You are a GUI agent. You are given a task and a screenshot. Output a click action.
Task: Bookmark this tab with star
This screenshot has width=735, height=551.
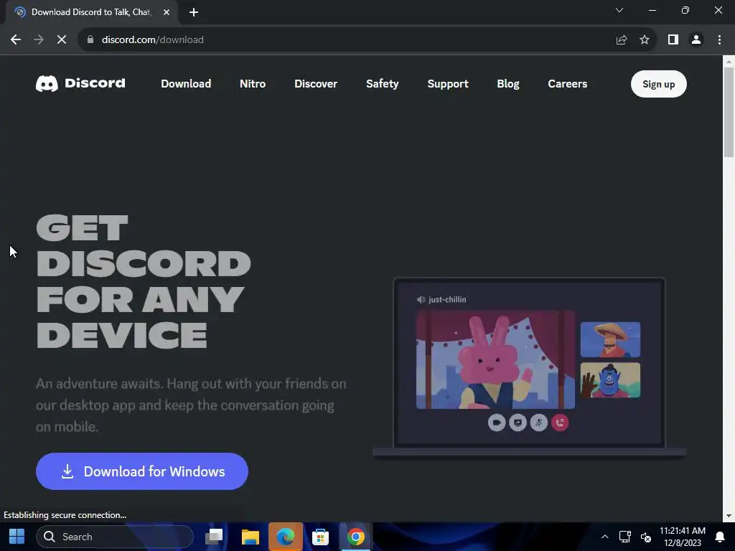tap(645, 40)
